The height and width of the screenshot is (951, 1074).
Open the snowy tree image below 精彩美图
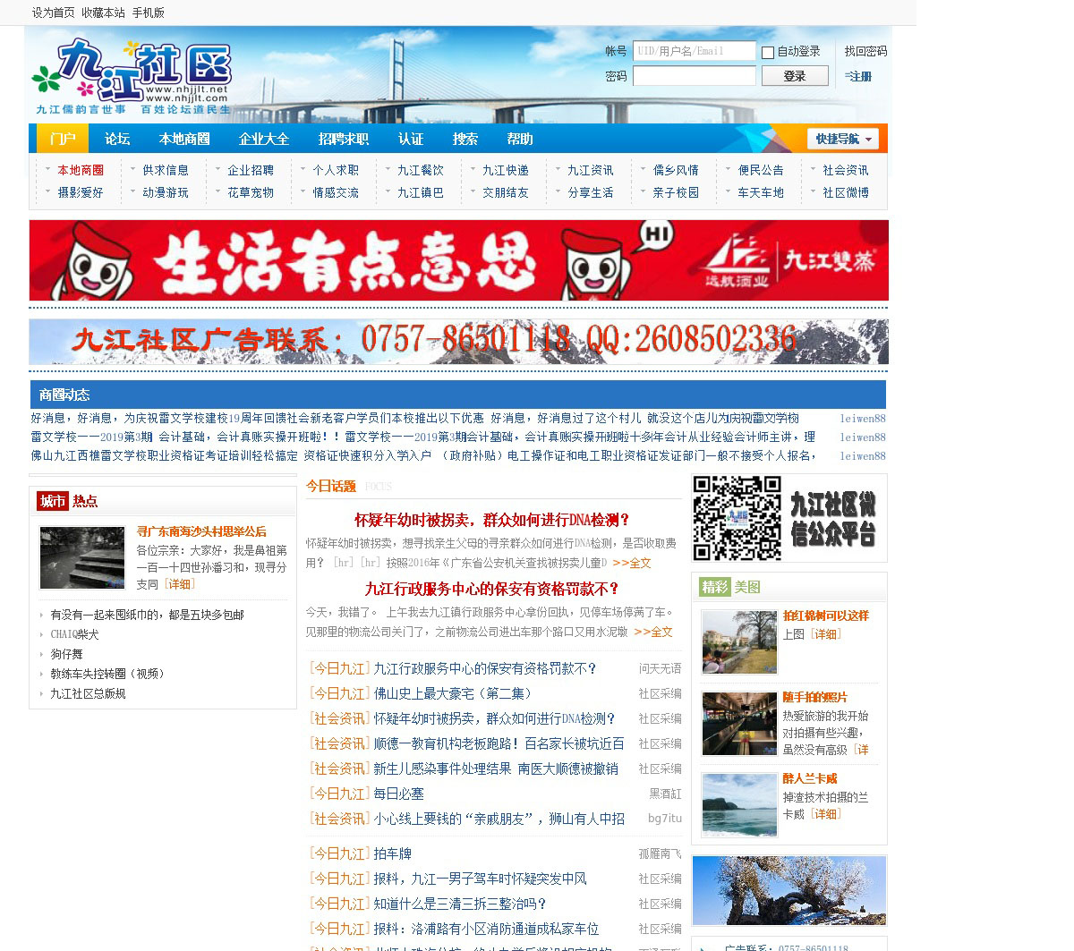click(x=789, y=890)
